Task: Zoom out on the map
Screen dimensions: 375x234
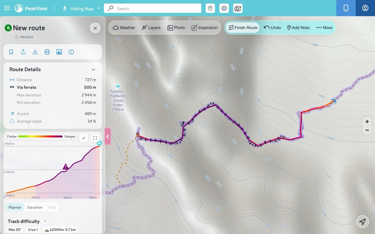Action: (x=367, y=131)
